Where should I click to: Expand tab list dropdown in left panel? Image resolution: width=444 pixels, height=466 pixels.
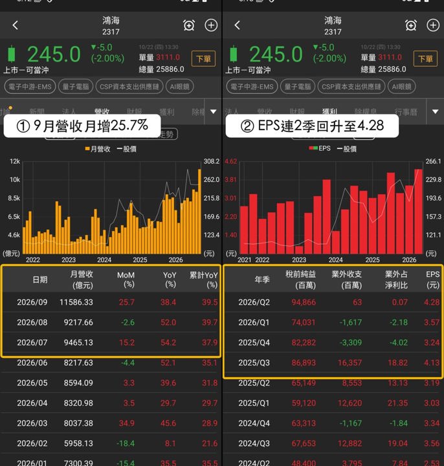213,111
